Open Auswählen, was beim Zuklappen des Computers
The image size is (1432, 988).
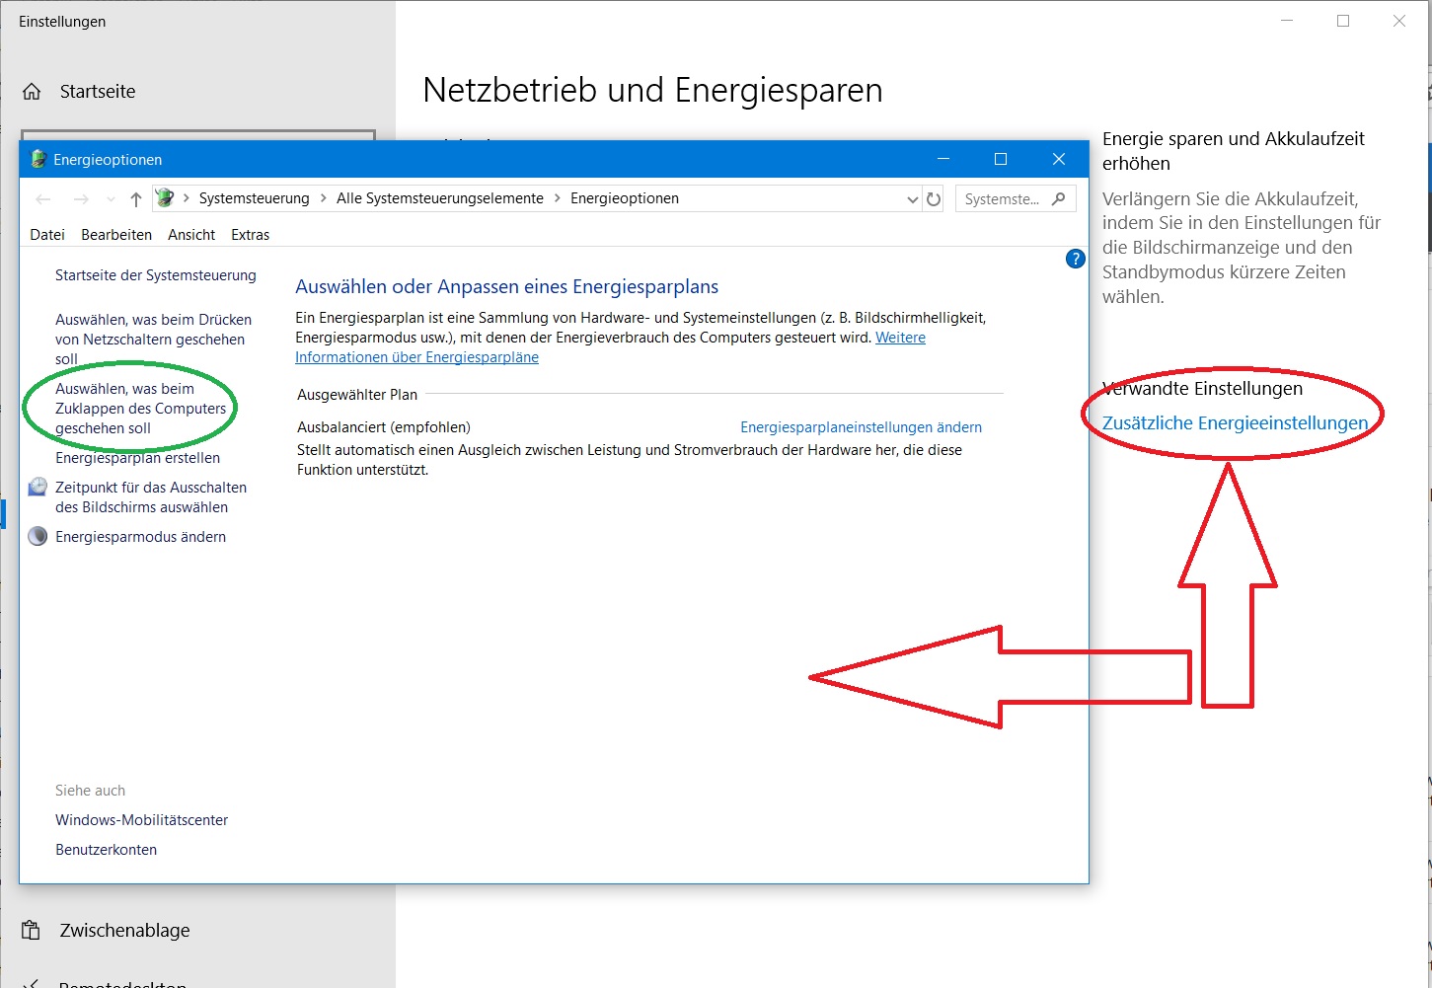click(140, 408)
